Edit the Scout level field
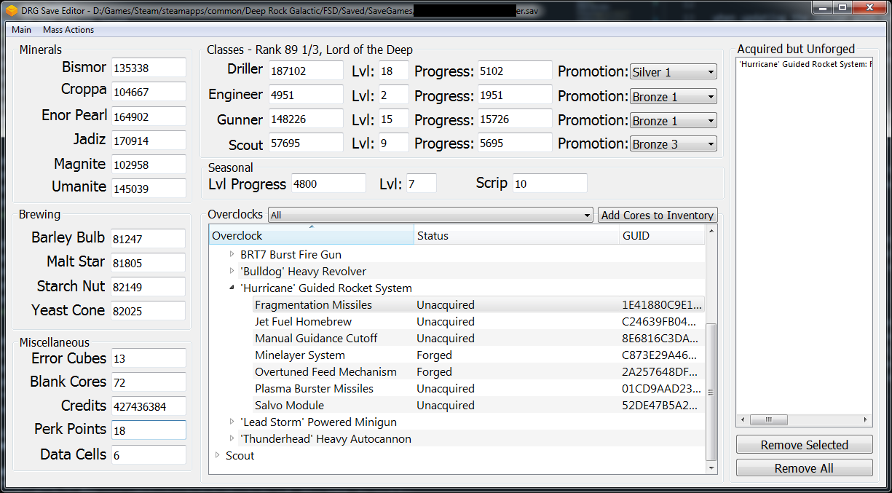This screenshot has width=892, height=493. tap(394, 143)
